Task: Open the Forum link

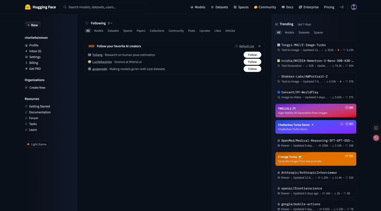Action: (32, 118)
